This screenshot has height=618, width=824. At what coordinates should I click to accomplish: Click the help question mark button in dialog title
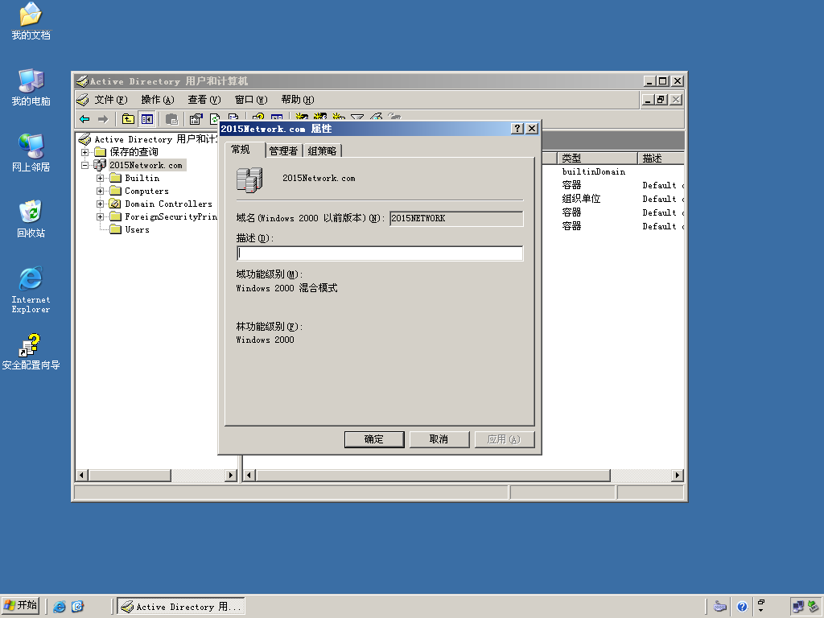tap(517, 129)
